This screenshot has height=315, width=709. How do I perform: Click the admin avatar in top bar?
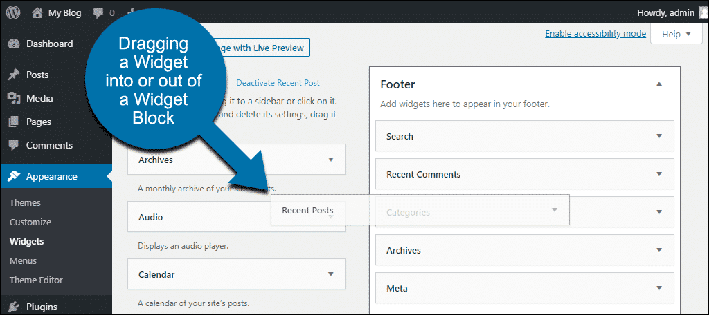point(703,12)
